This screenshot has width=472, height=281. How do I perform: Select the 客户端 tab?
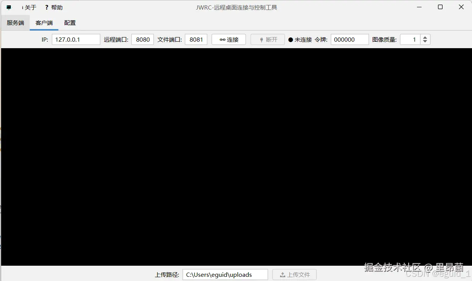point(44,23)
